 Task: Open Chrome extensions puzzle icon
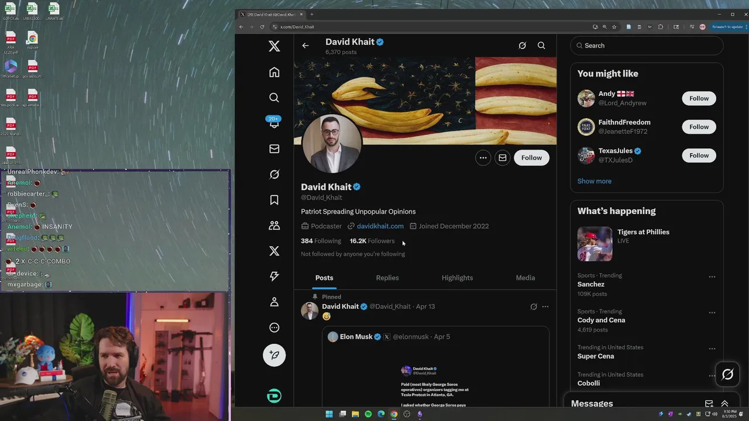[661, 27]
